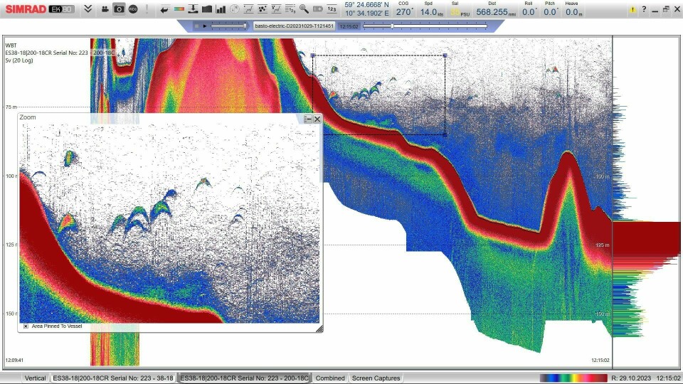Open the yellow warning messages icon
The height and width of the screenshot is (384, 683).
pyautogui.click(x=632, y=9)
